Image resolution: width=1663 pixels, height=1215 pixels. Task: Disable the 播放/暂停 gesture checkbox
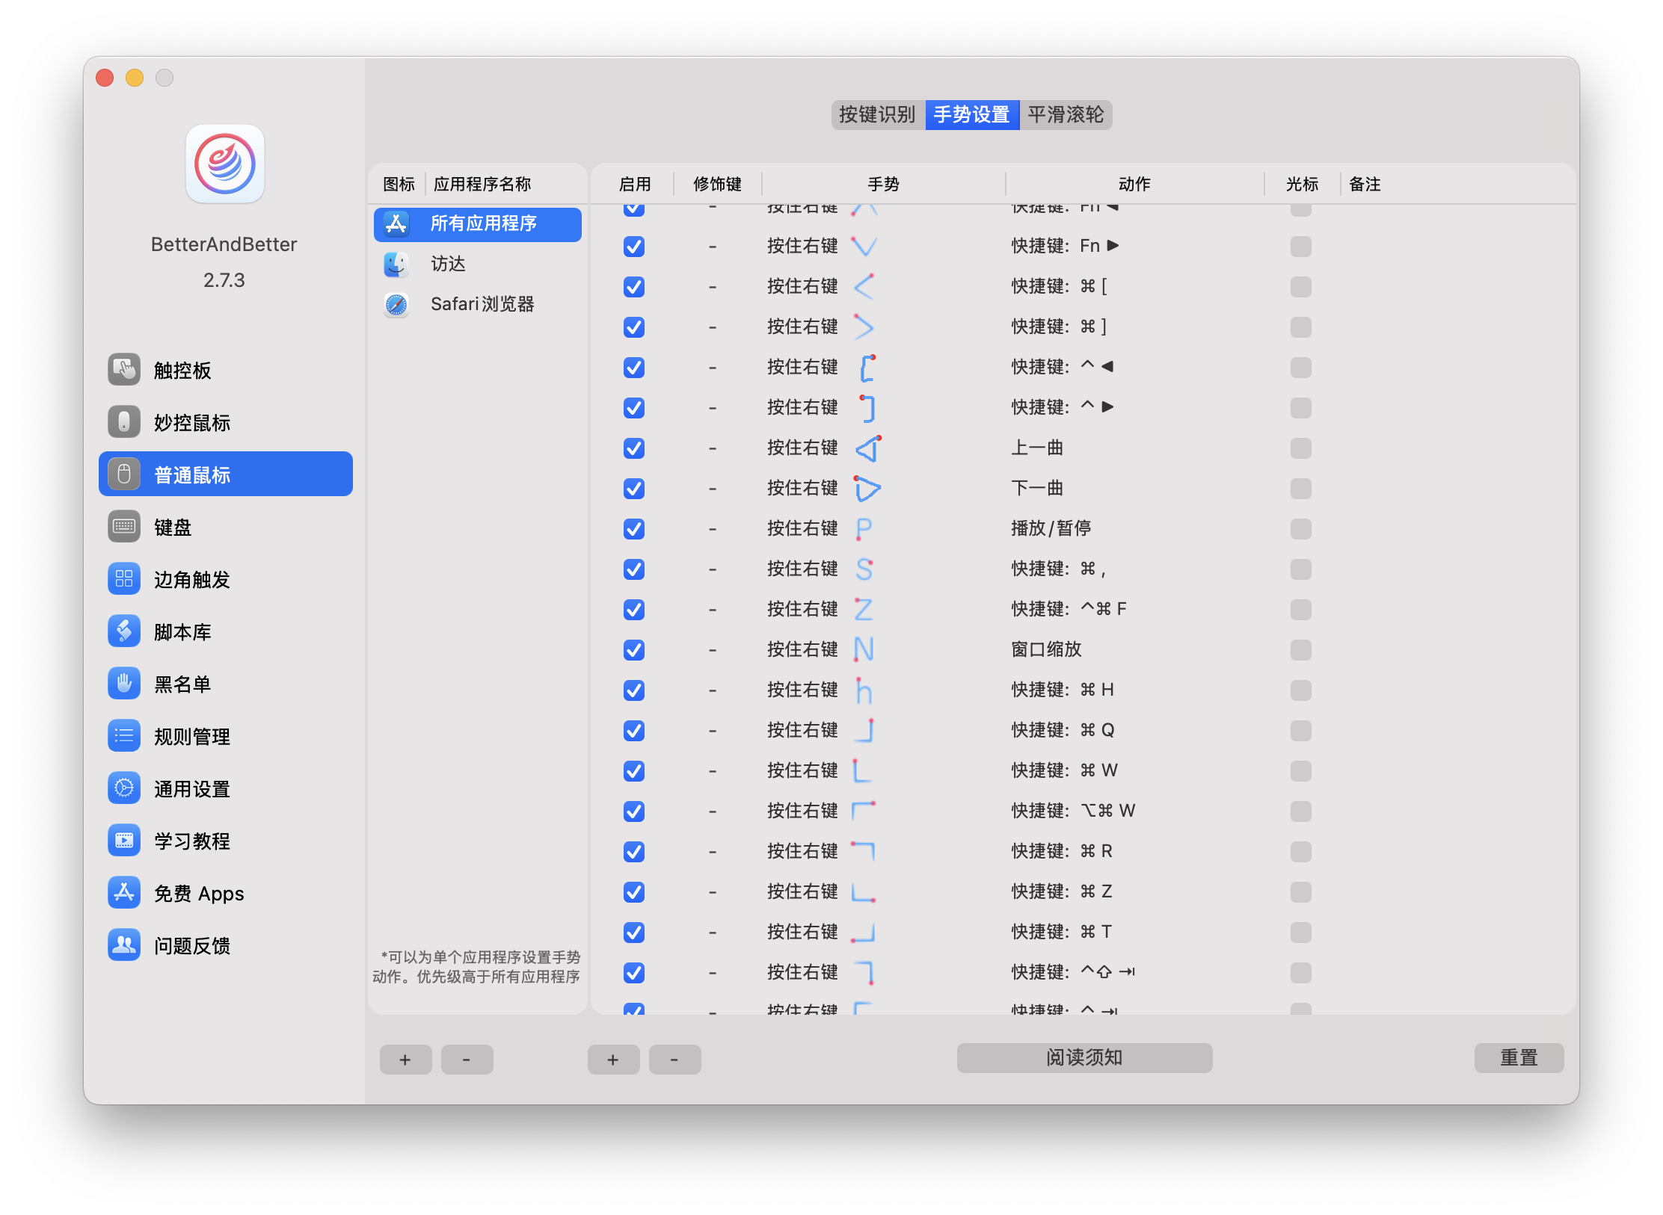coord(634,529)
